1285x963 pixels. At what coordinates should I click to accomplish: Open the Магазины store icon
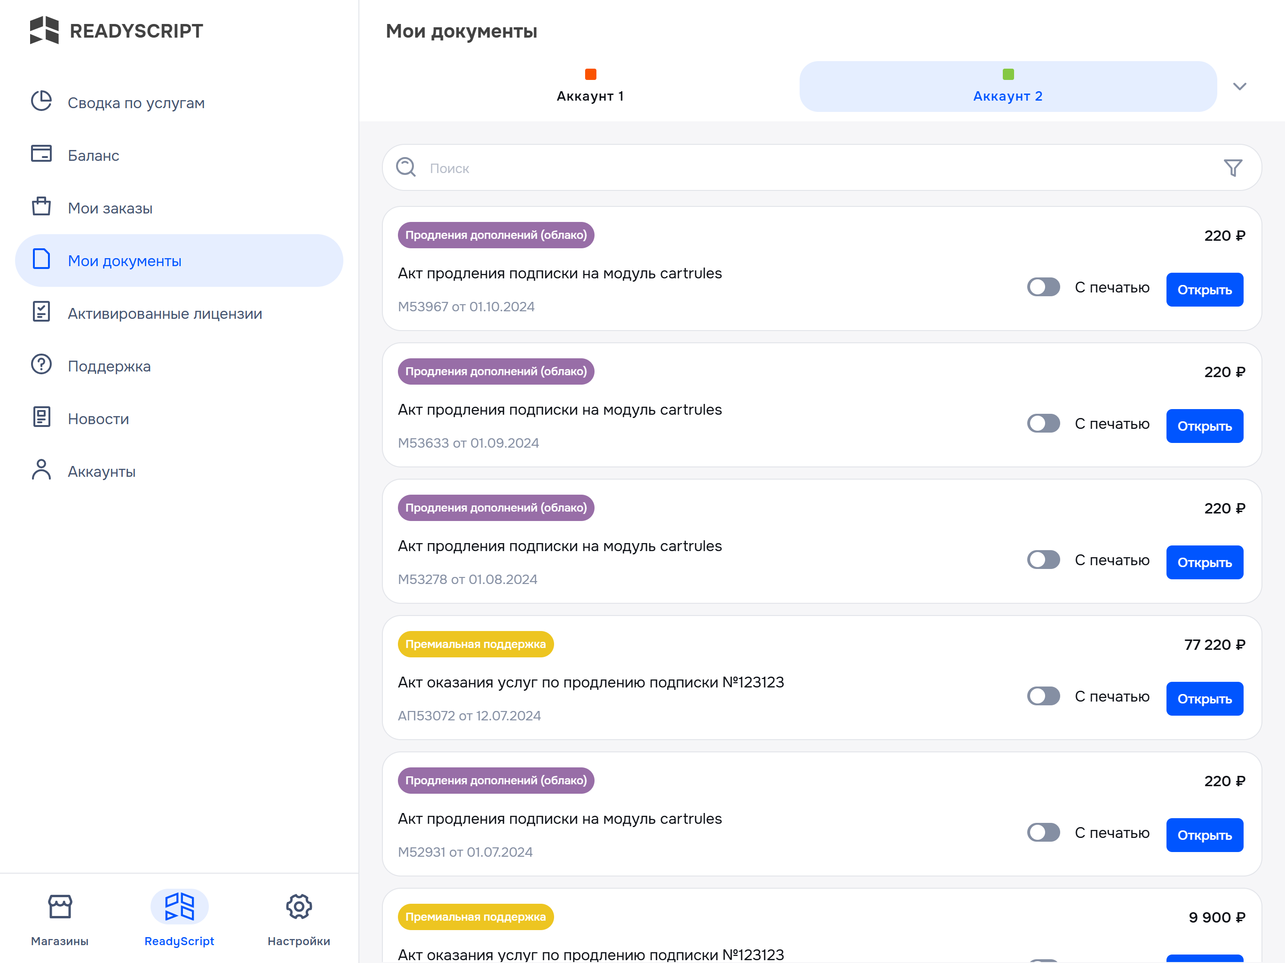(60, 906)
